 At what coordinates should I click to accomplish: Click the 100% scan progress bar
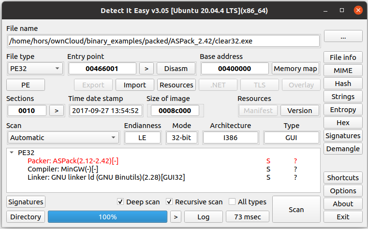tap(107, 217)
